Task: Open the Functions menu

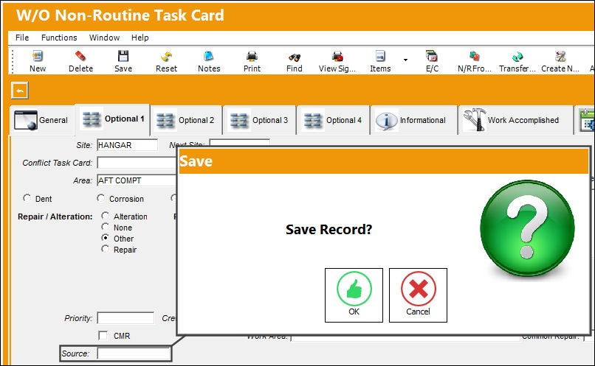Action: (x=59, y=38)
